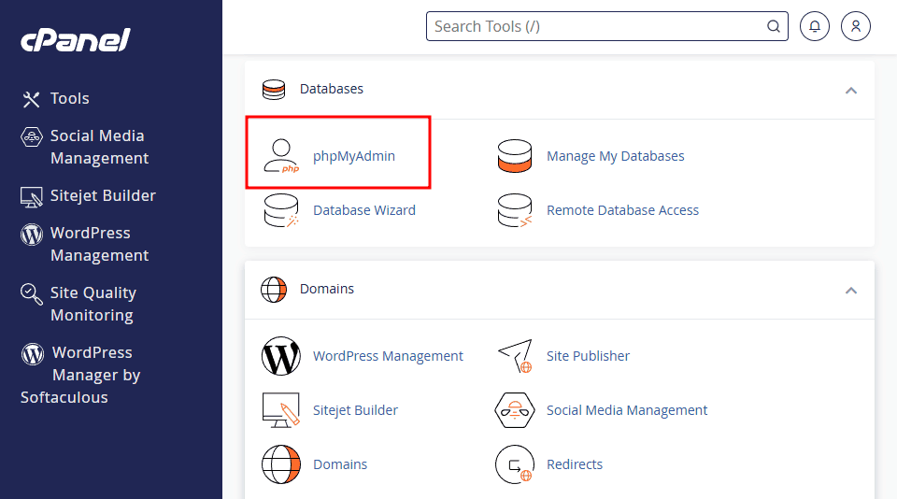Click the search magnifier icon
The image size is (897, 499).
click(773, 26)
